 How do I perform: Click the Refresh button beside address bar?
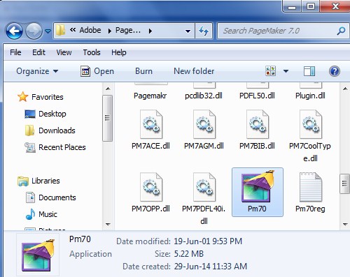[204, 31]
